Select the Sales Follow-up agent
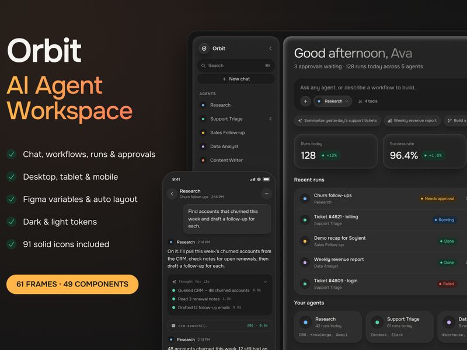The width and height of the screenshot is (467, 350). tap(236, 132)
